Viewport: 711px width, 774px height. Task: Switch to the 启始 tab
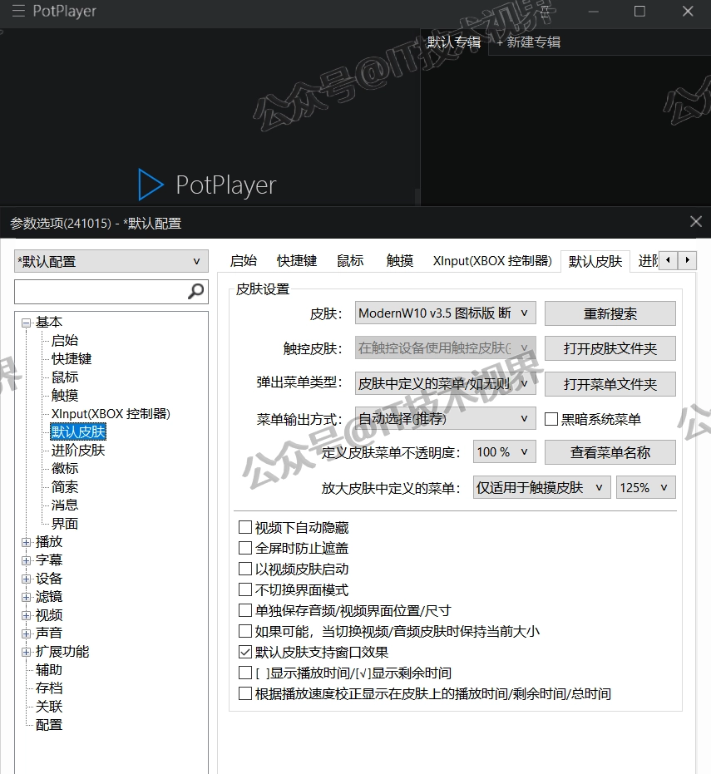[244, 261]
